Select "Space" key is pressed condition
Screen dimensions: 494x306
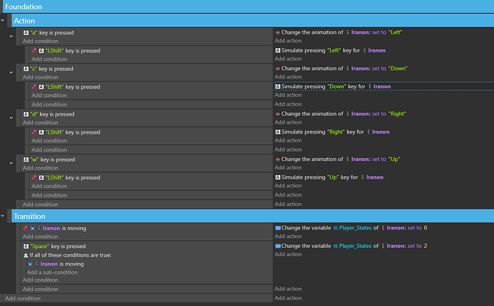click(54, 246)
